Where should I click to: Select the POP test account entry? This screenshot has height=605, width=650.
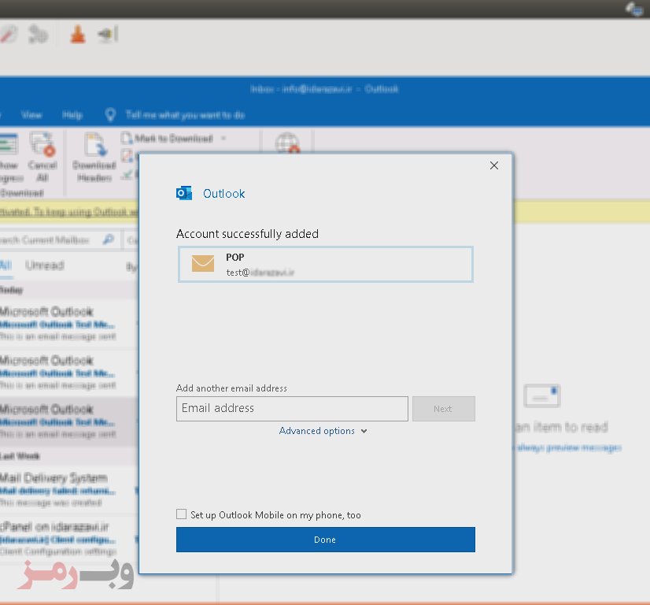tap(326, 265)
